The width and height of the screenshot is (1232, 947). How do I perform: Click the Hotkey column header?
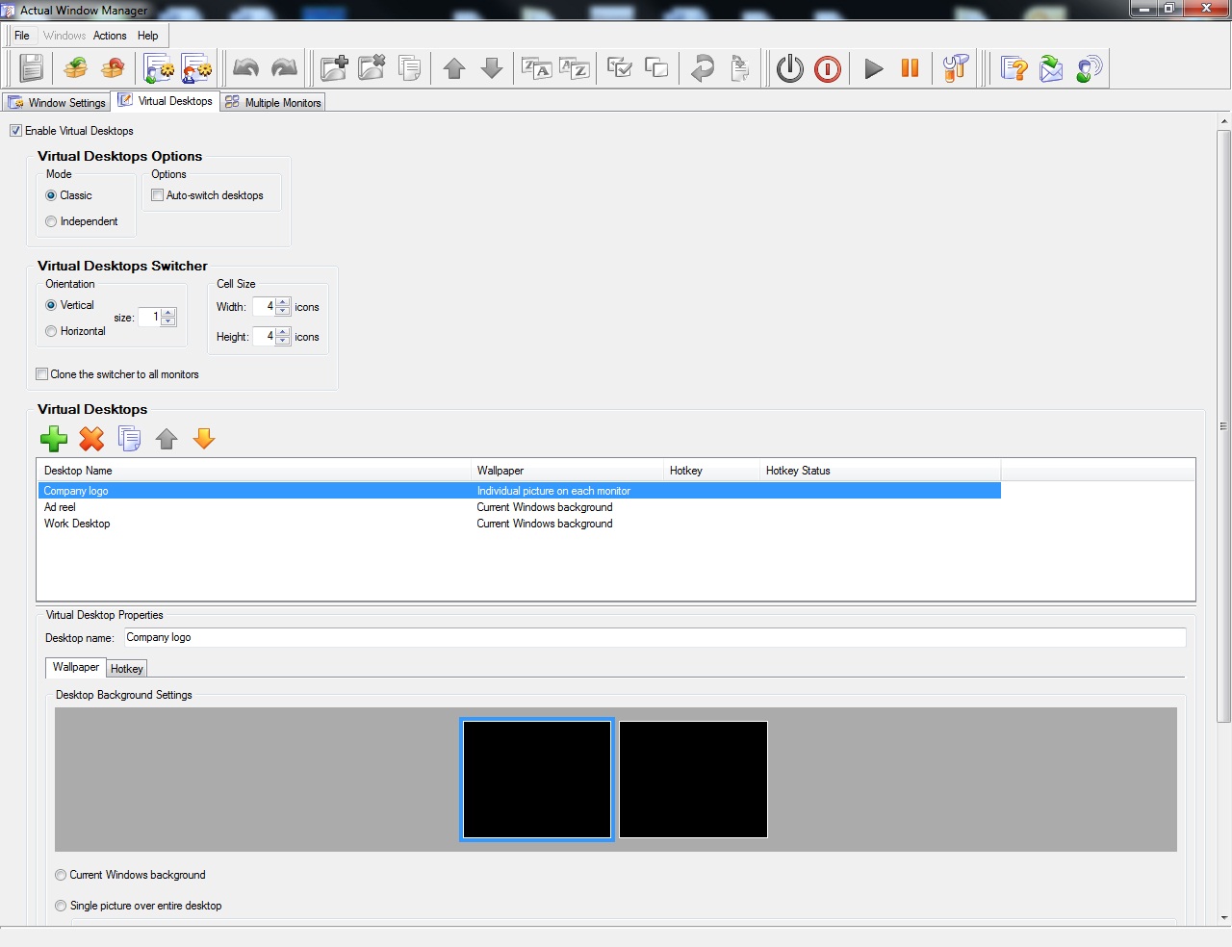tap(712, 471)
